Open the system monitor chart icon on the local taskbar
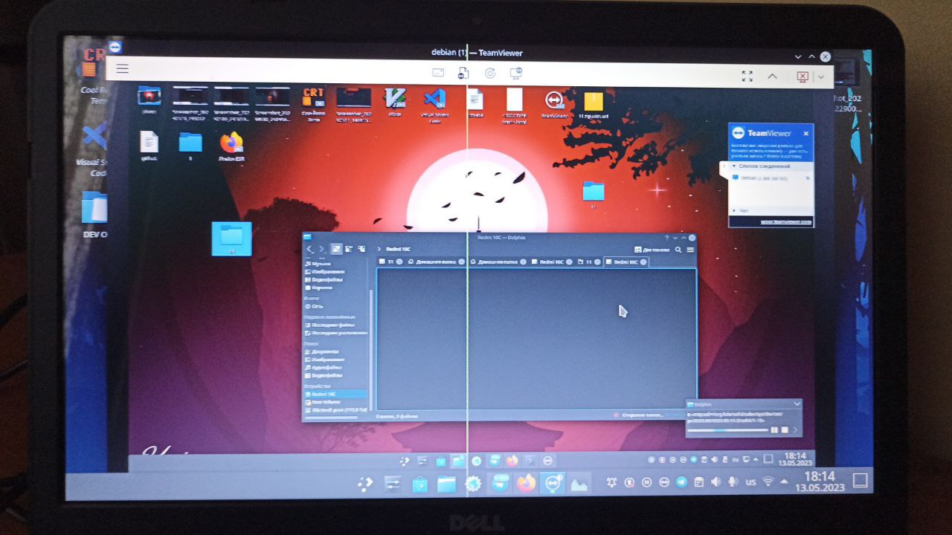Viewport: 952px width, 535px height. [x=579, y=484]
